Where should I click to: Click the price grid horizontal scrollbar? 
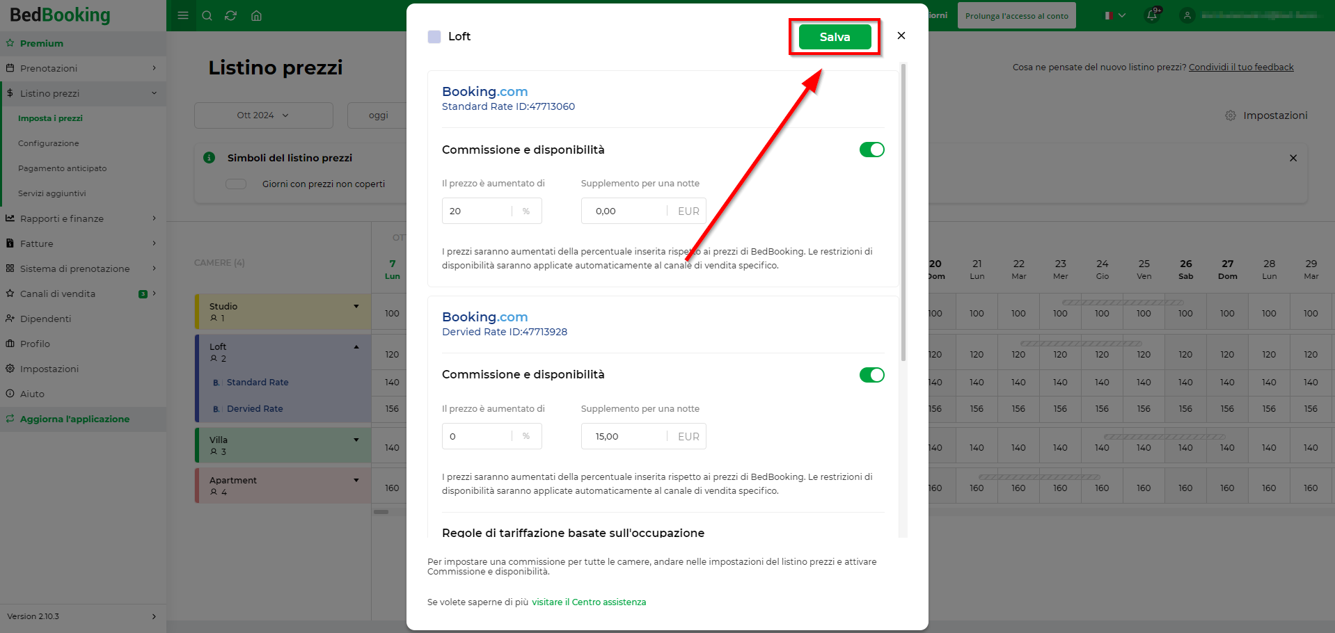[381, 512]
